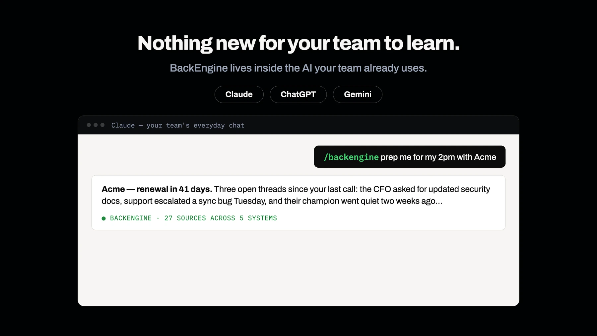Click the 27 sources across 5 systems label
This screenshot has width=597, height=336.
(221, 218)
